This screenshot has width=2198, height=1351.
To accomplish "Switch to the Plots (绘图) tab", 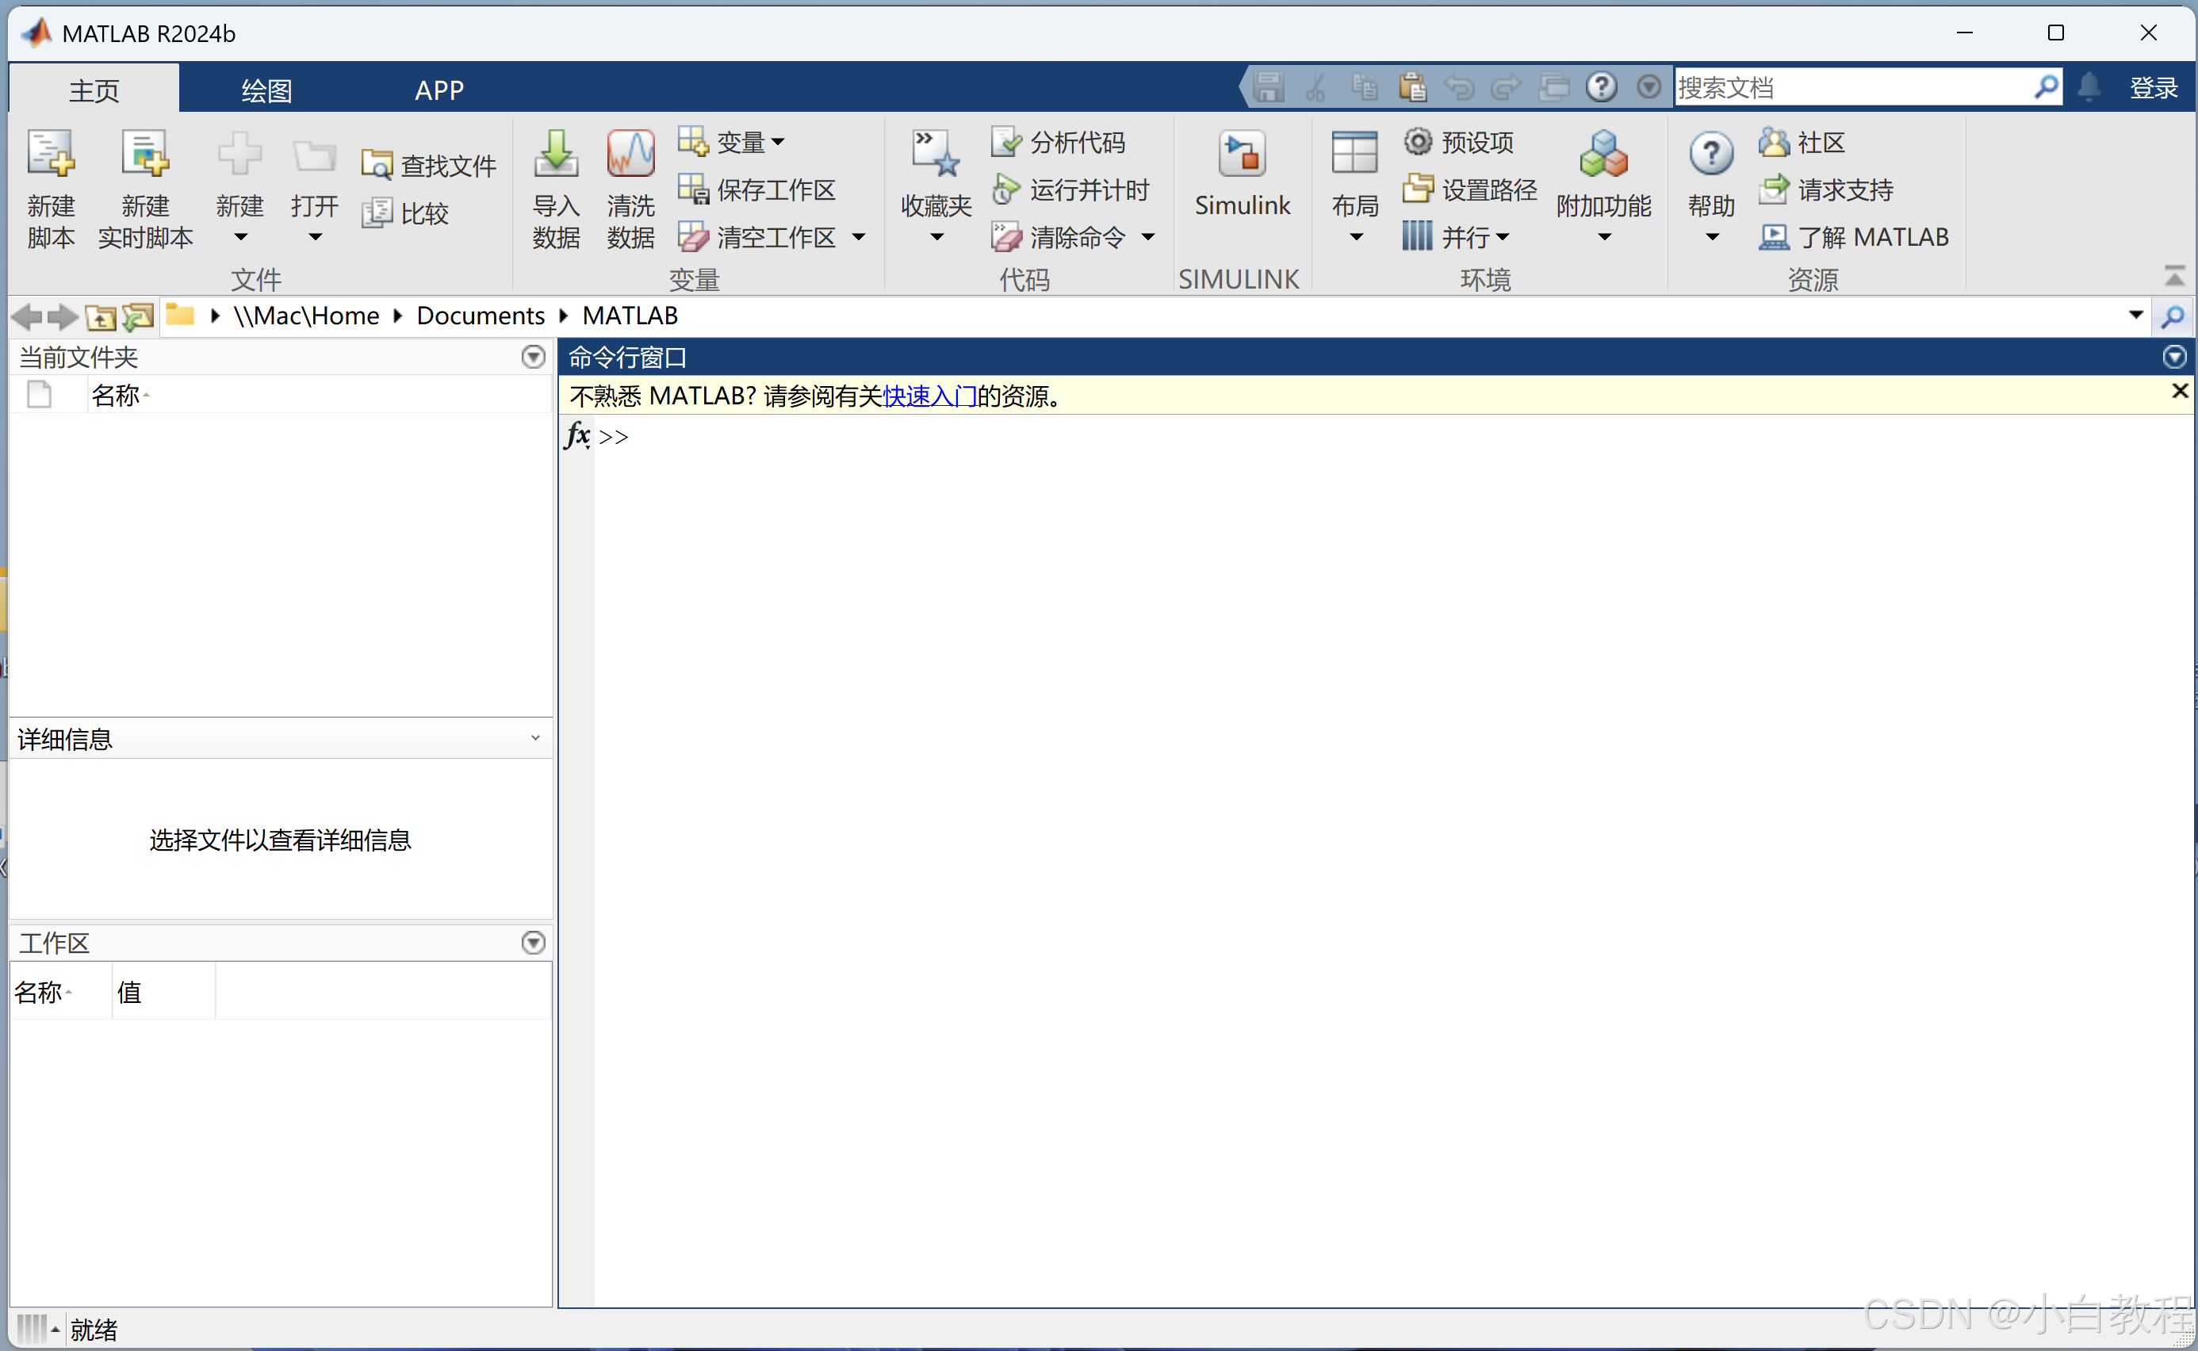I will click(266, 90).
